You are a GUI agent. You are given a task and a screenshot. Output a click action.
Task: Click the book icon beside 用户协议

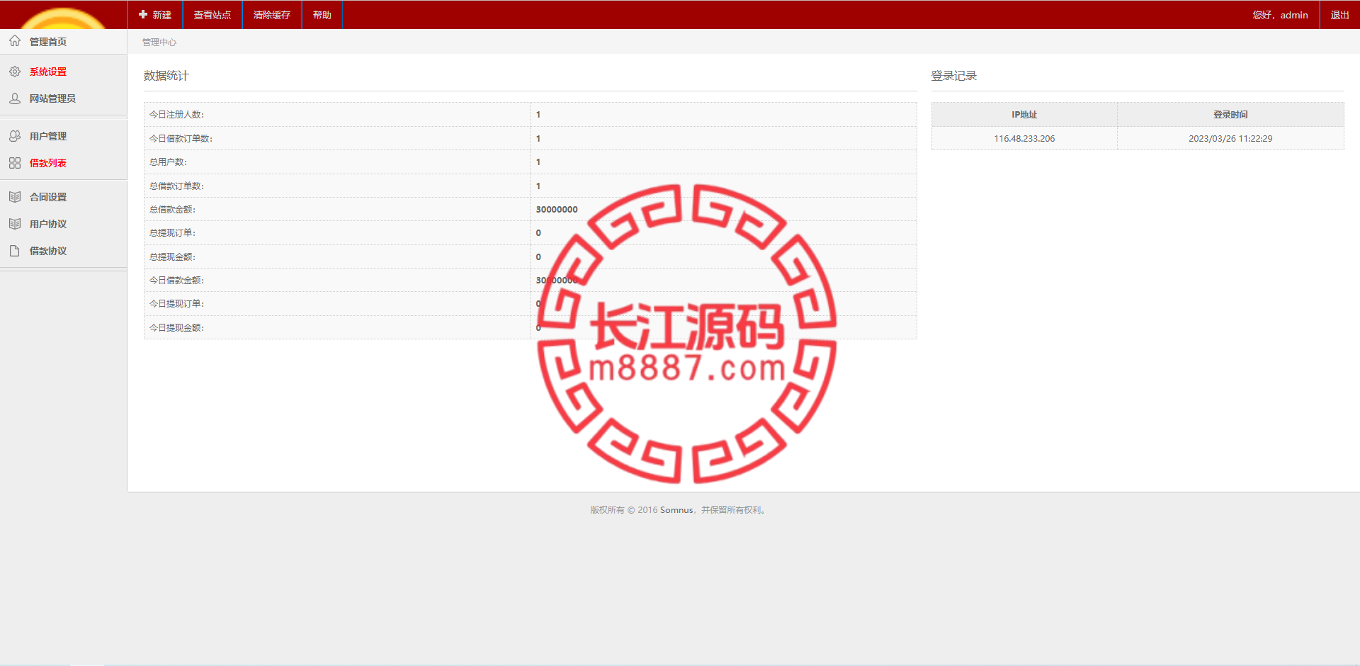coord(15,224)
